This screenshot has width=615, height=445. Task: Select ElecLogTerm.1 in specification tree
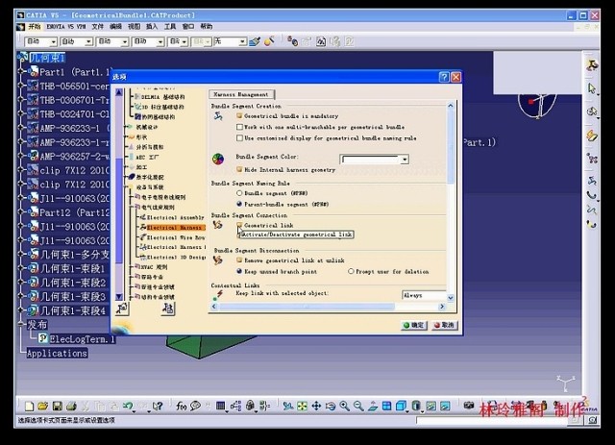point(82,338)
